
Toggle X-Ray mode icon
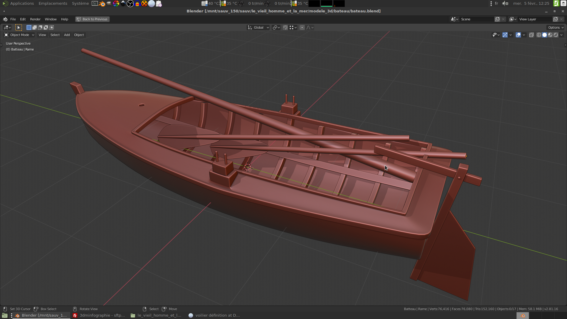click(531, 35)
